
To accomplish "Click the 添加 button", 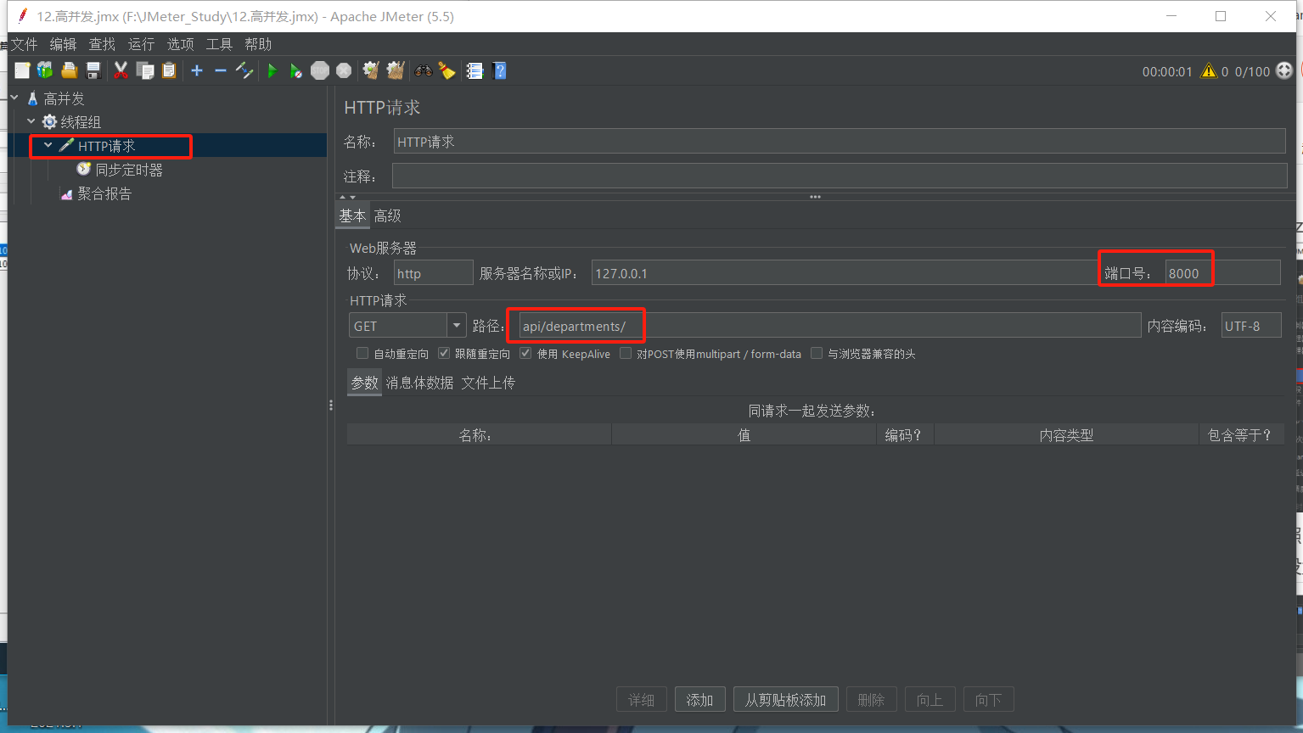I will [x=699, y=700].
